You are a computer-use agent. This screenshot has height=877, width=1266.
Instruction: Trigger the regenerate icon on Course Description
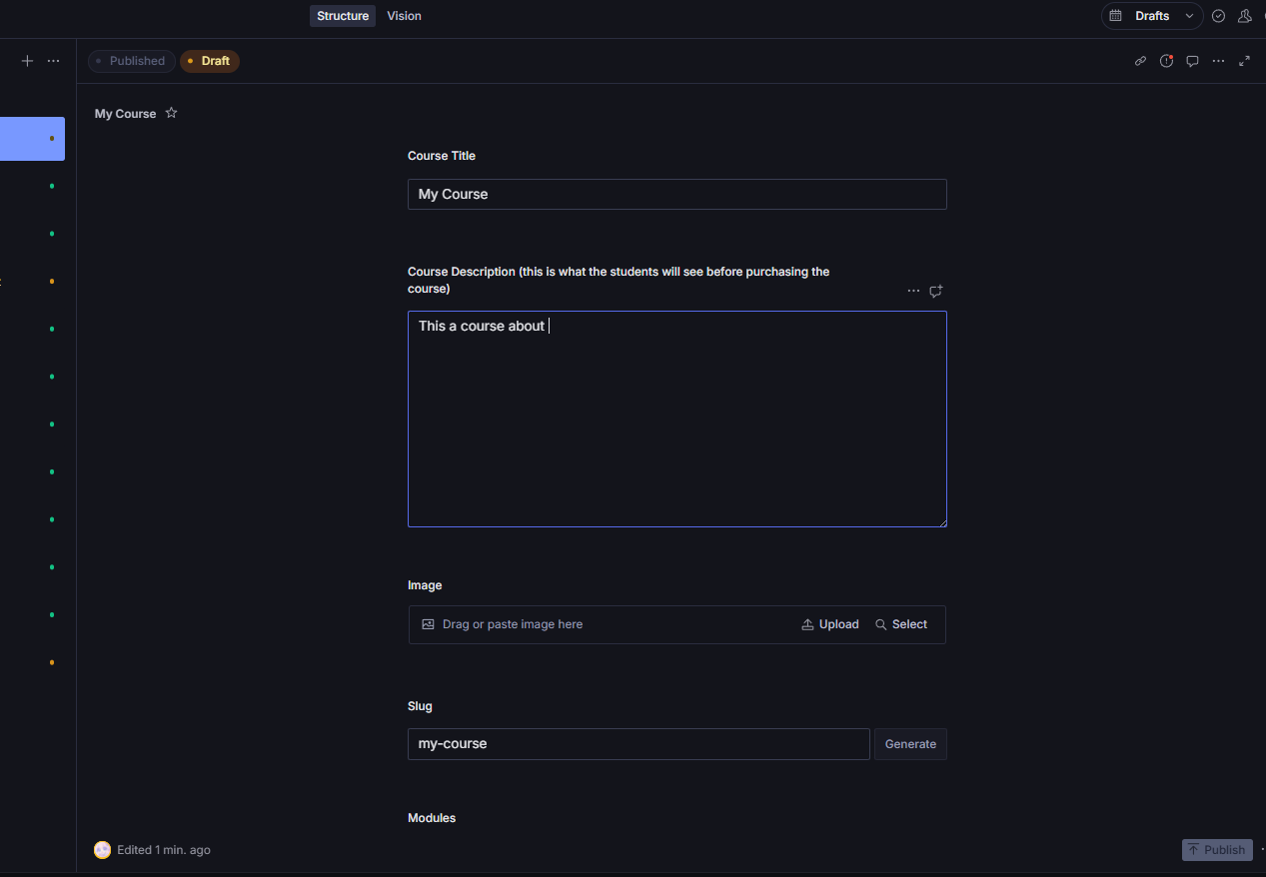(935, 291)
